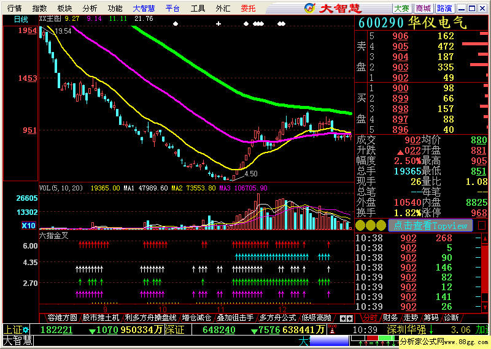Select the 增仓减仓 indicator tab
The width and height of the screenshot is (491, 349).
pyautogui.click(x=196, y=318)
